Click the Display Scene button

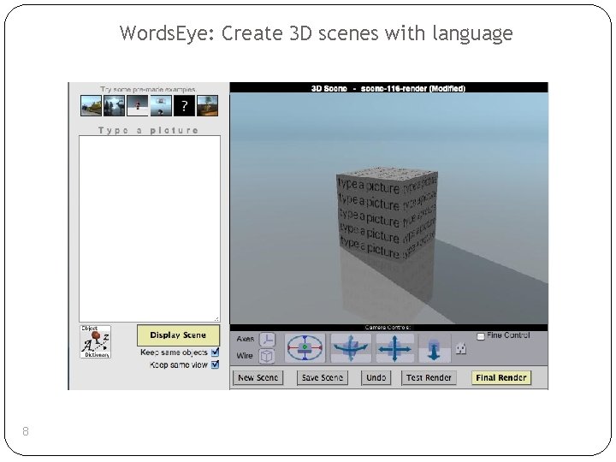pos(178,335)
